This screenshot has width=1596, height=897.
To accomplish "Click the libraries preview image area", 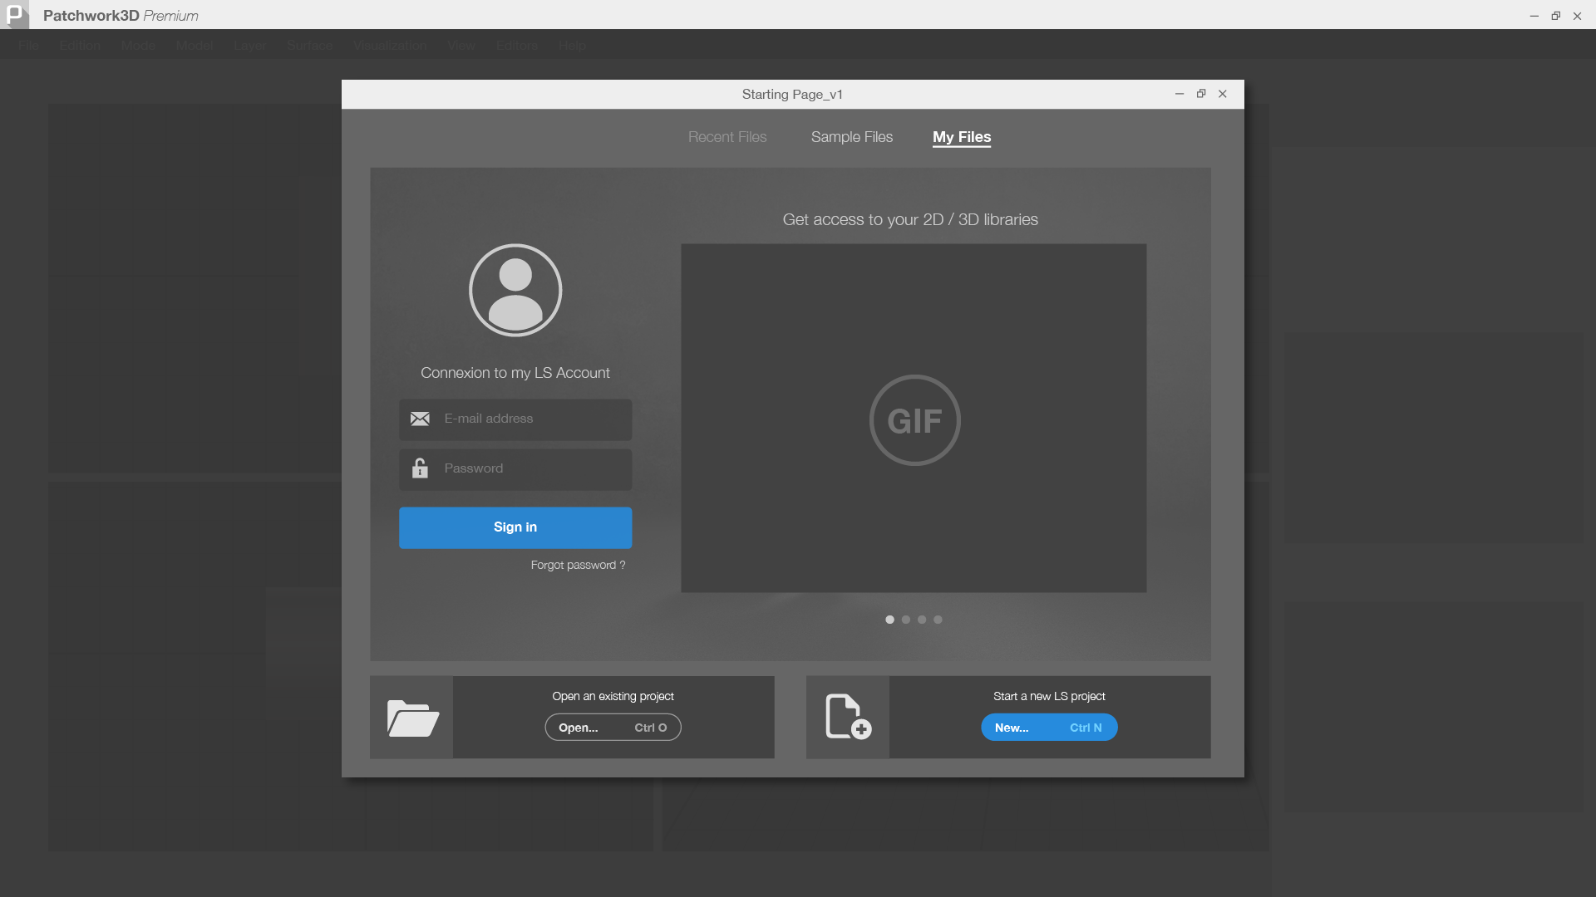I will pos(914,418).
